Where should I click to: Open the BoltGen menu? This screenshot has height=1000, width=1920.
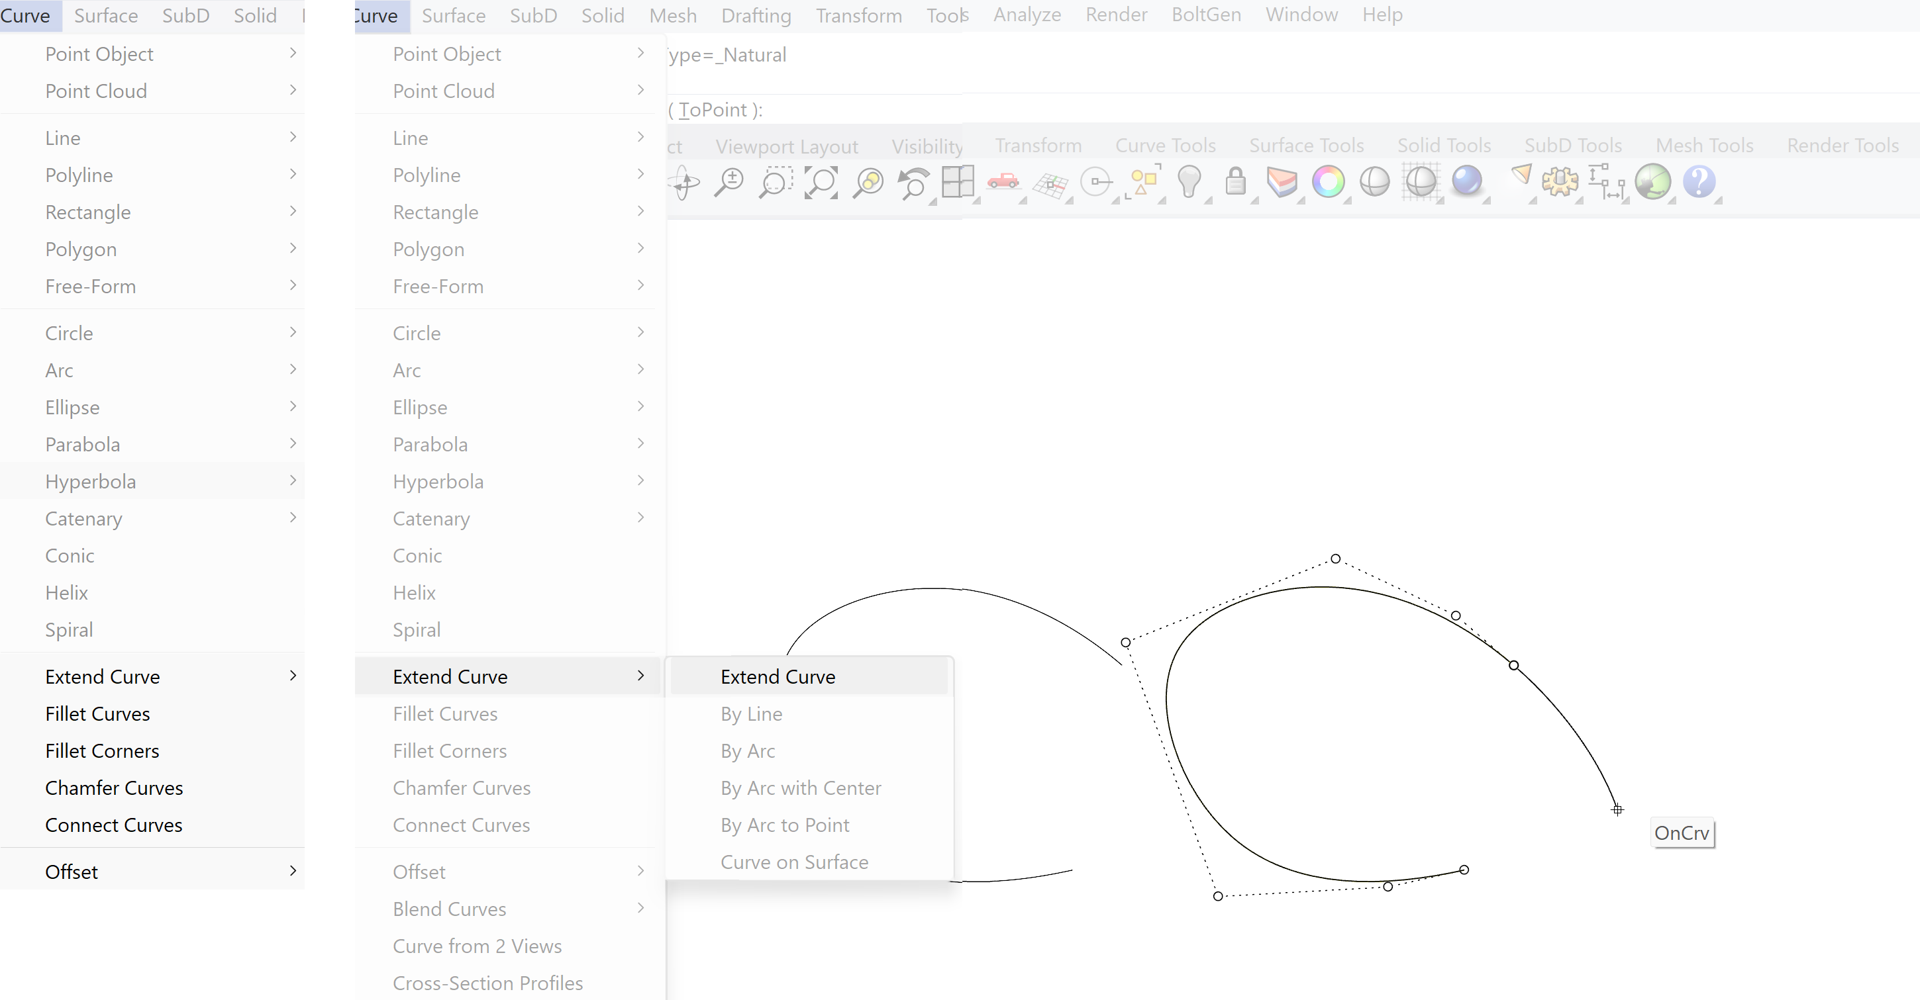(x=1206, y=15)
